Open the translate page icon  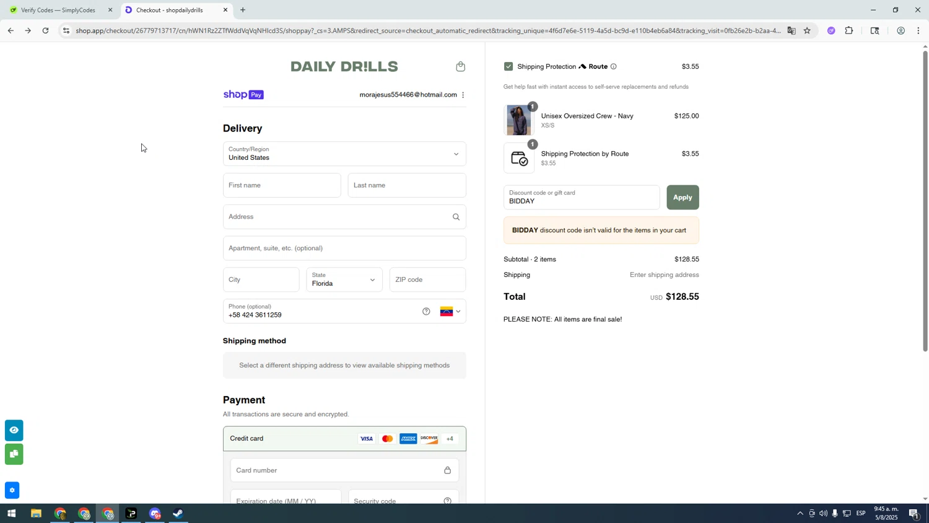pos(792,30)
